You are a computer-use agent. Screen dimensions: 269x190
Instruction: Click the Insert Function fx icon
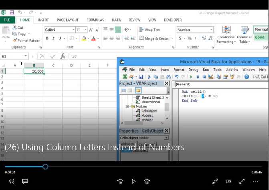63,57
